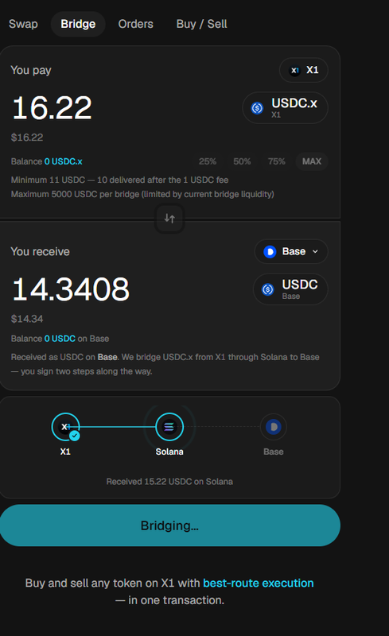Click the X1 step icon in route
The width and height of the screenshot is (389, 636).
pyautogui.click(x=65, y=427)
